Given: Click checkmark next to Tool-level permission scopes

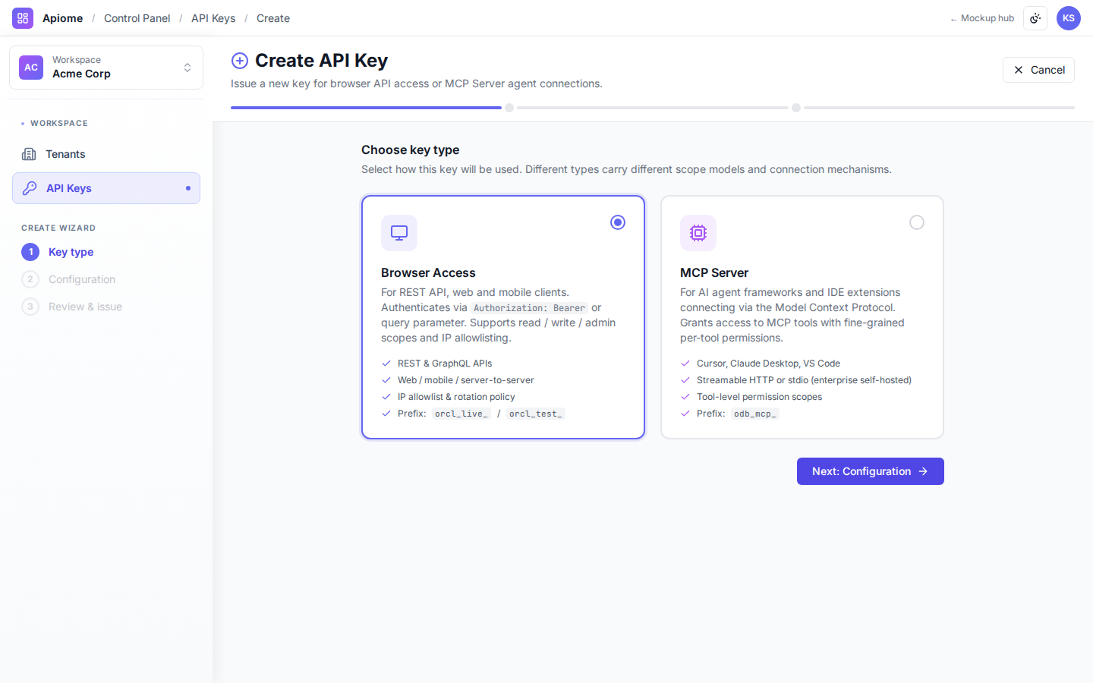Looking at the screenshot, I should (x=685, y=397).
